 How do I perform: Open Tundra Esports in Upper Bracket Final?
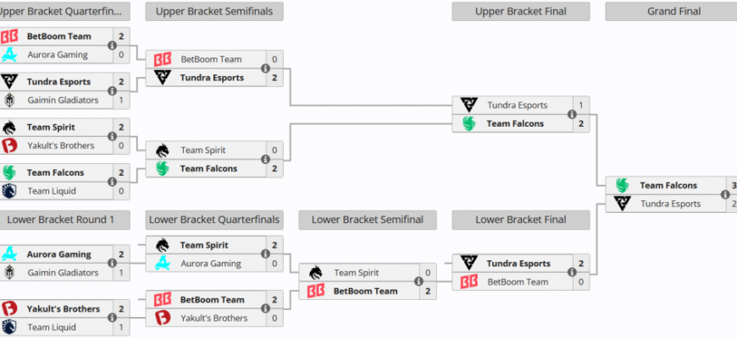517,105
